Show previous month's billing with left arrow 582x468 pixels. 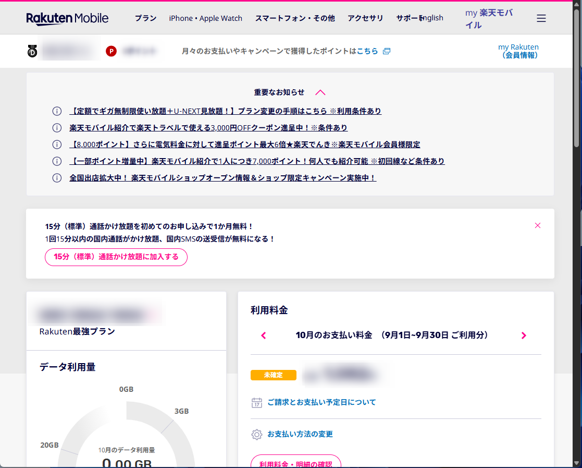[x=264, y=335]
